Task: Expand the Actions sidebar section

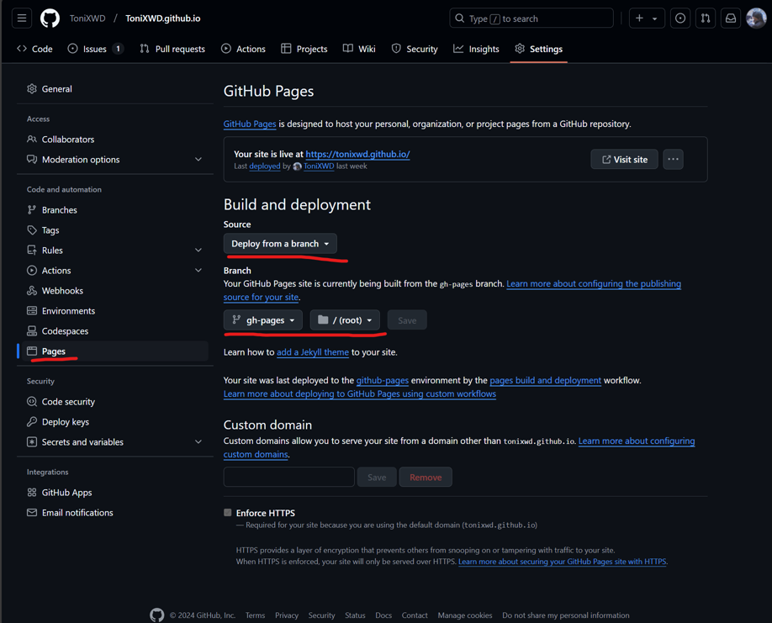Action: click(x=198, y=270)
